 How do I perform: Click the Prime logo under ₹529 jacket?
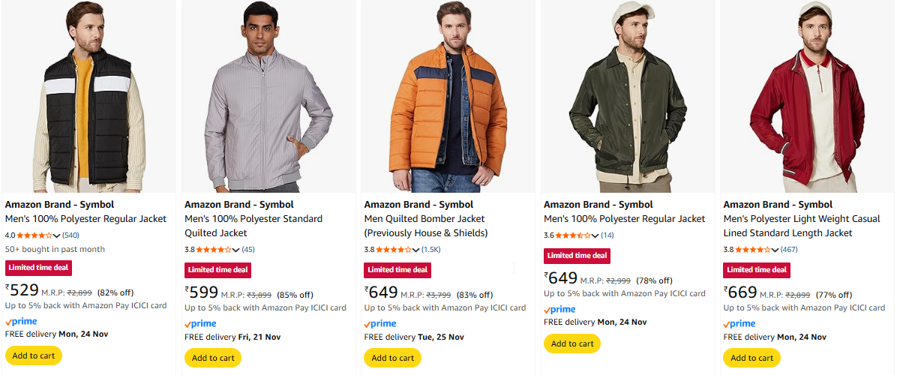tap(21, 322)
